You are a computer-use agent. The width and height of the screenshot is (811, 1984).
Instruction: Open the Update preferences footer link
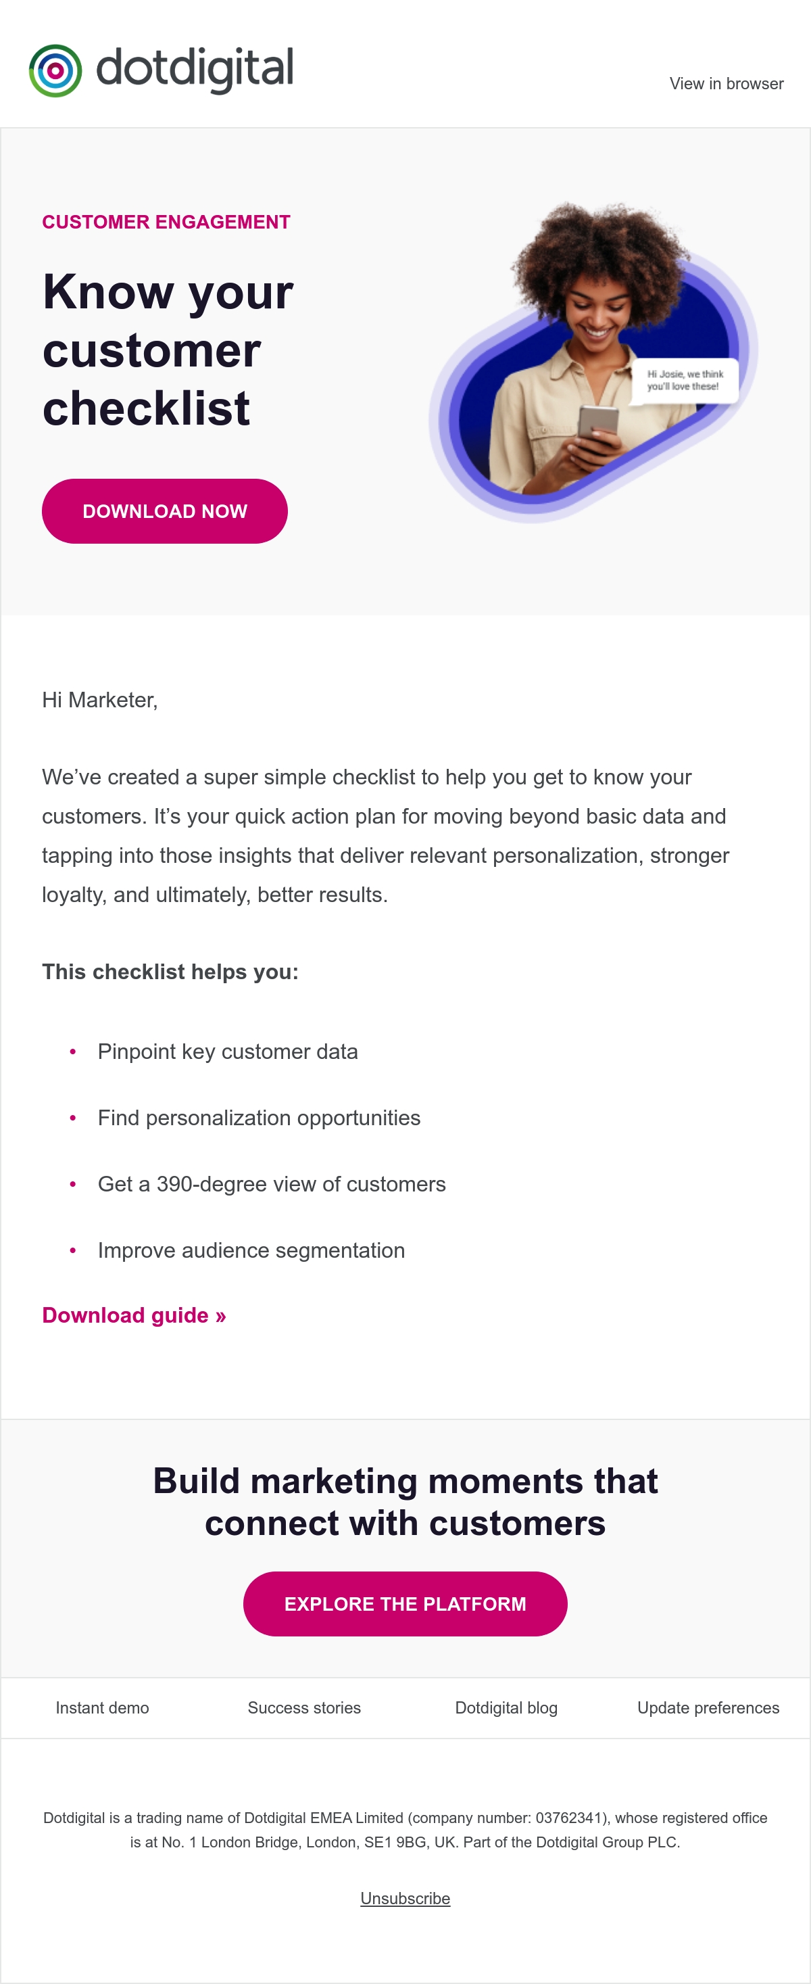(709, 1708)
